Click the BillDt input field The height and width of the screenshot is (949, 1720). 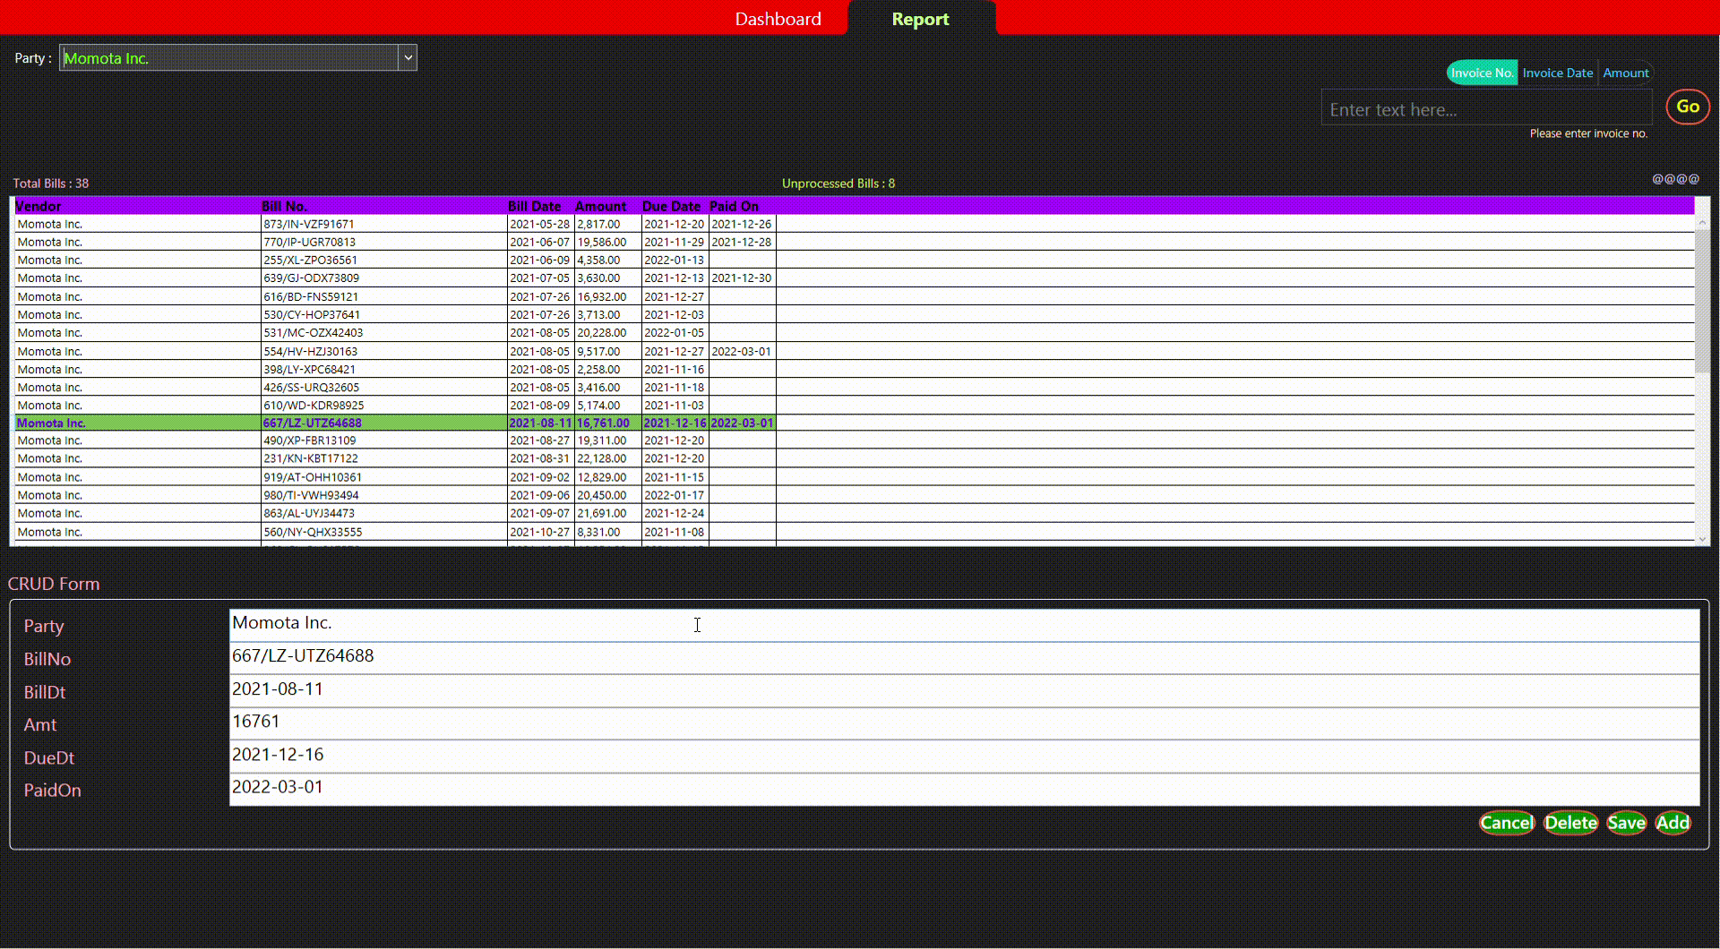pos(964,690)
